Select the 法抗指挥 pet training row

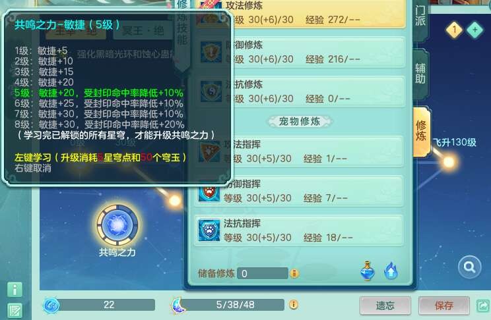point(299,230)
